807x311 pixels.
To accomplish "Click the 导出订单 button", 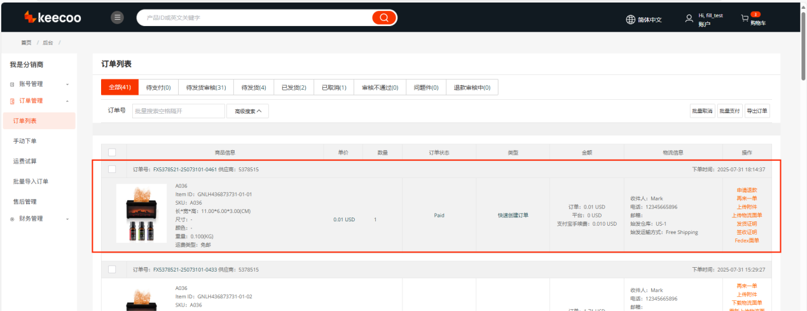I will [x=757, y=111].
